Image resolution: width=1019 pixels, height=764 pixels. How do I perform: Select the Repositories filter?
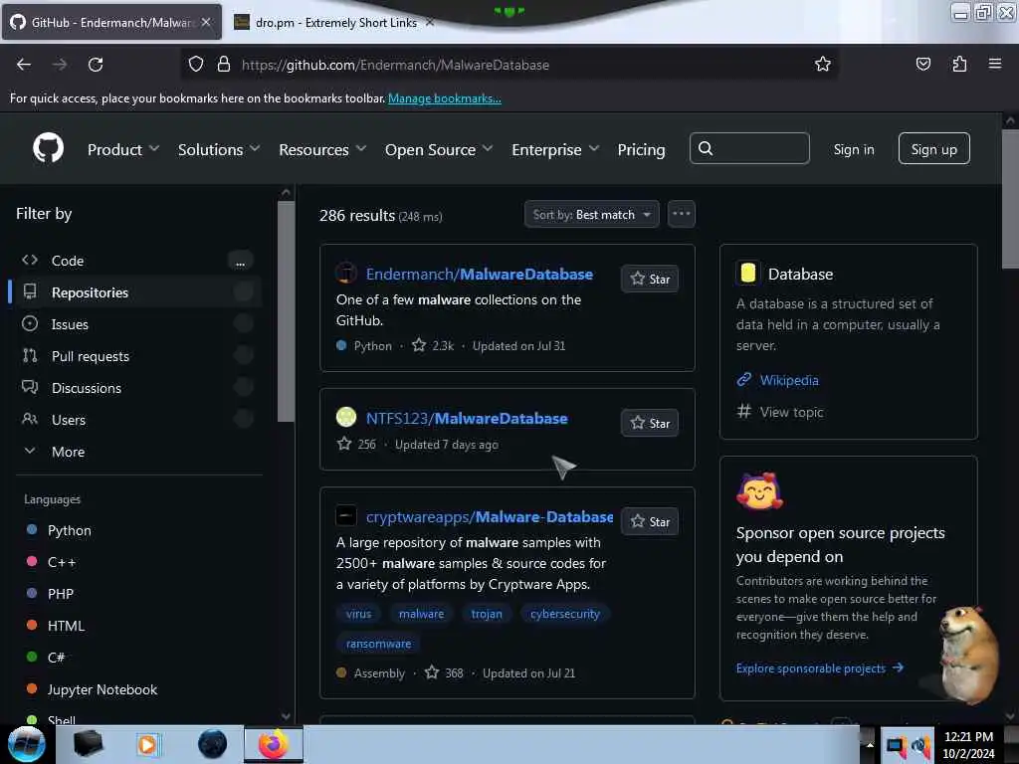[136, 292]
